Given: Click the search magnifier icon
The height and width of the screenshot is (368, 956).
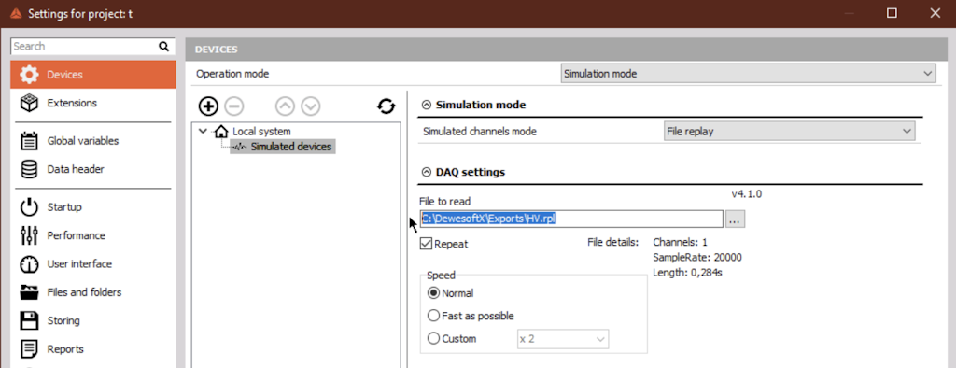Looking at the screenshot, I should (163, 46).
